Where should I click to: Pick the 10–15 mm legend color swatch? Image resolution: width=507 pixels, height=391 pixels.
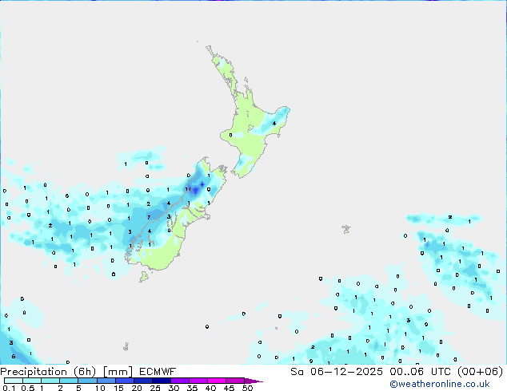(106, 381)
